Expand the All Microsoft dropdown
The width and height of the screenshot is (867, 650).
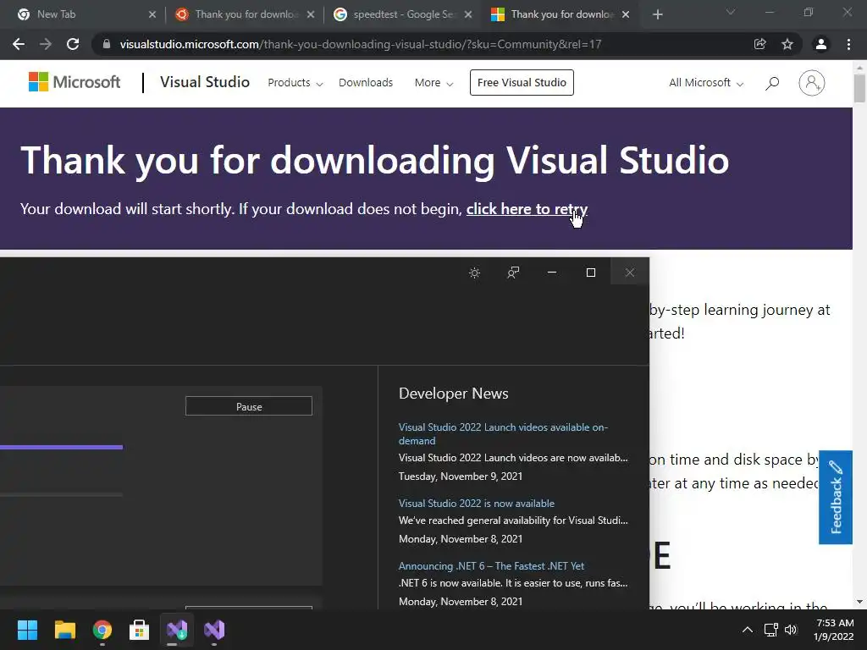click(706, 82)
